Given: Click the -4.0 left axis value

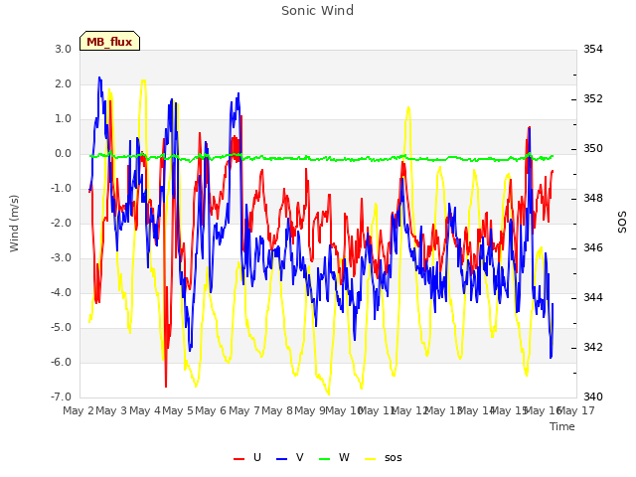Looking at the screenshot, I should coord(61,292).
